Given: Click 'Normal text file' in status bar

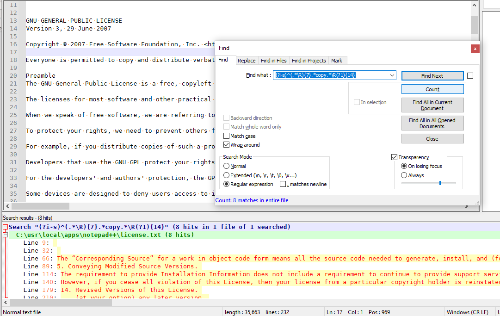Looking at the screenshot, I should (22, 312).
